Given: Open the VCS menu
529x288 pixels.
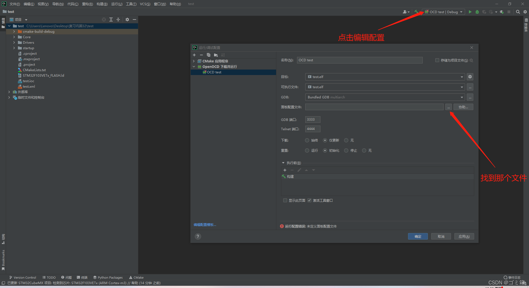Looking at the screenshot, I should click(145, 4).
